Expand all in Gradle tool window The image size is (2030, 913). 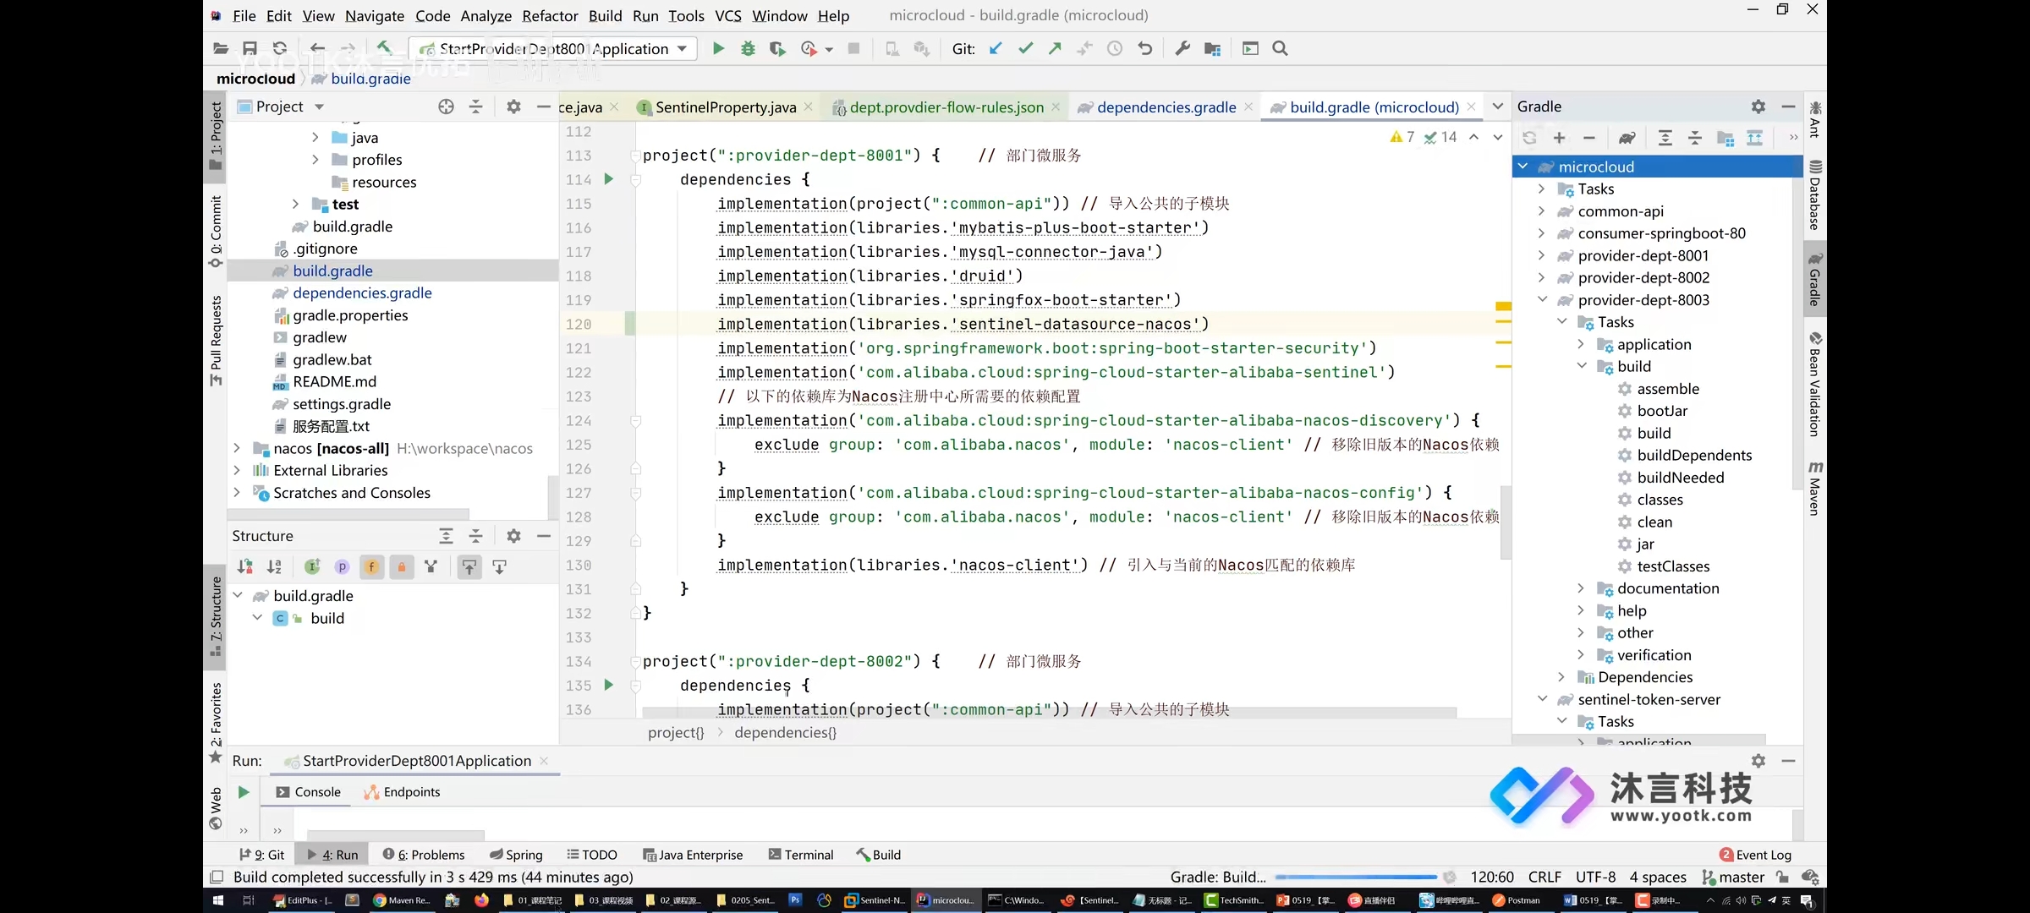pyautogui.click(x=1665, y=138)
